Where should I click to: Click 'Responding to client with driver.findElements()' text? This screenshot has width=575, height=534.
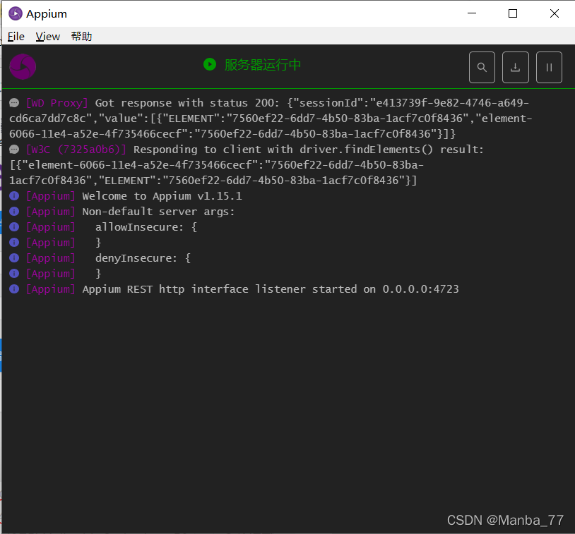pos(283,150)
